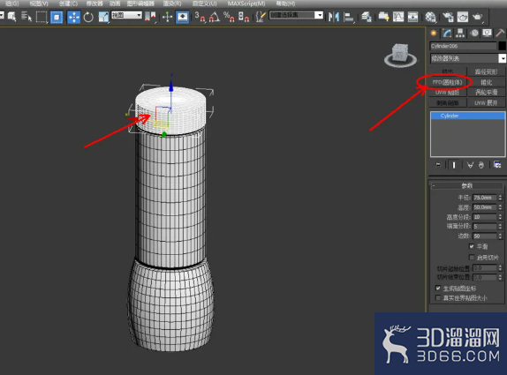Viewport: 507px width, 375px height.
Task: Click the 涡轮平滑 modifier button
Action: [x=486, y=93]
